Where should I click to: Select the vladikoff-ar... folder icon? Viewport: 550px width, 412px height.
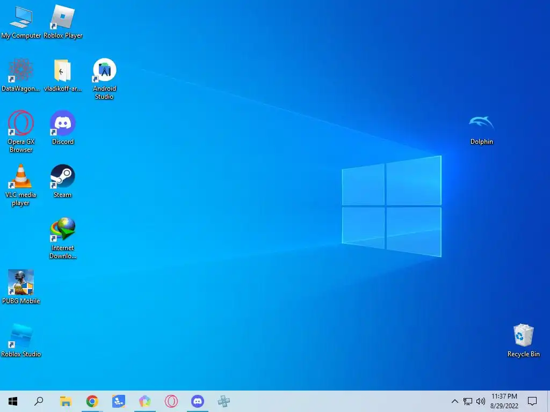[63, 75]
